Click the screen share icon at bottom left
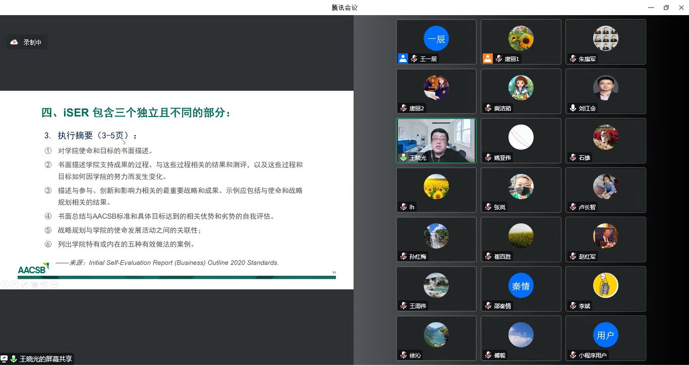Screen dimensions: 689x366 [4, 359]
